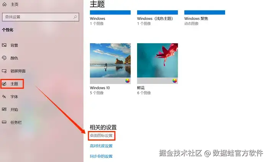268x162 pixels.
Task: Apply the 鲜花 flower theme thumbnail
Action: [x=157, y=64]
